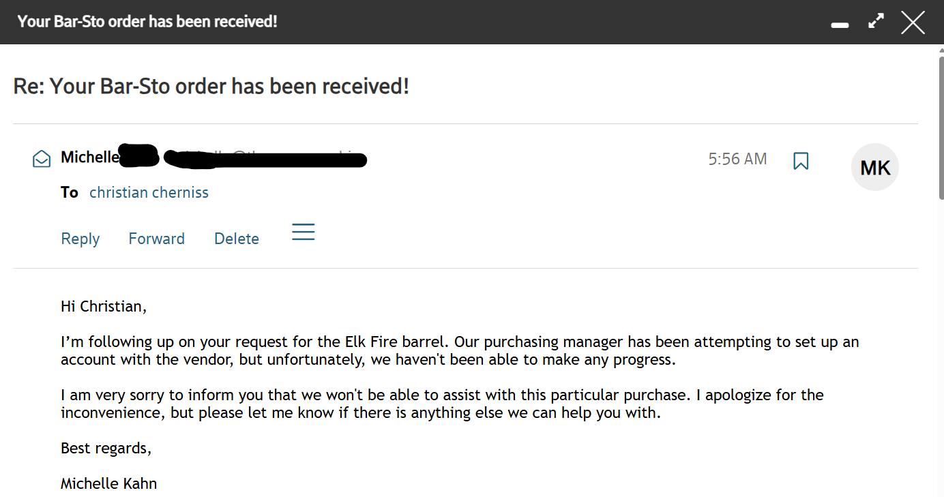The image size is (944, 497).
Task: Click the scrollbar up arrow
Action: [941, 50]
